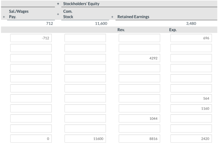Click the Sal./Wages Pay. field just above the 0 total

coord(31,128)
